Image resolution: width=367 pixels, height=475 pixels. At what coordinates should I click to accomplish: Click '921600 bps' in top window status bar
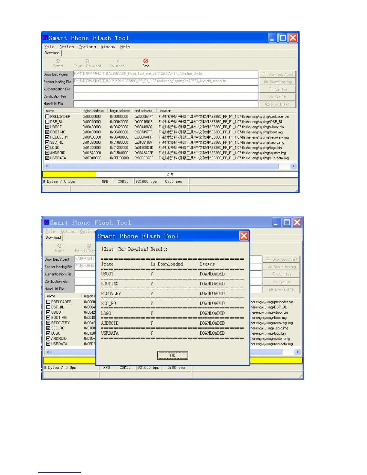point(146,181)
